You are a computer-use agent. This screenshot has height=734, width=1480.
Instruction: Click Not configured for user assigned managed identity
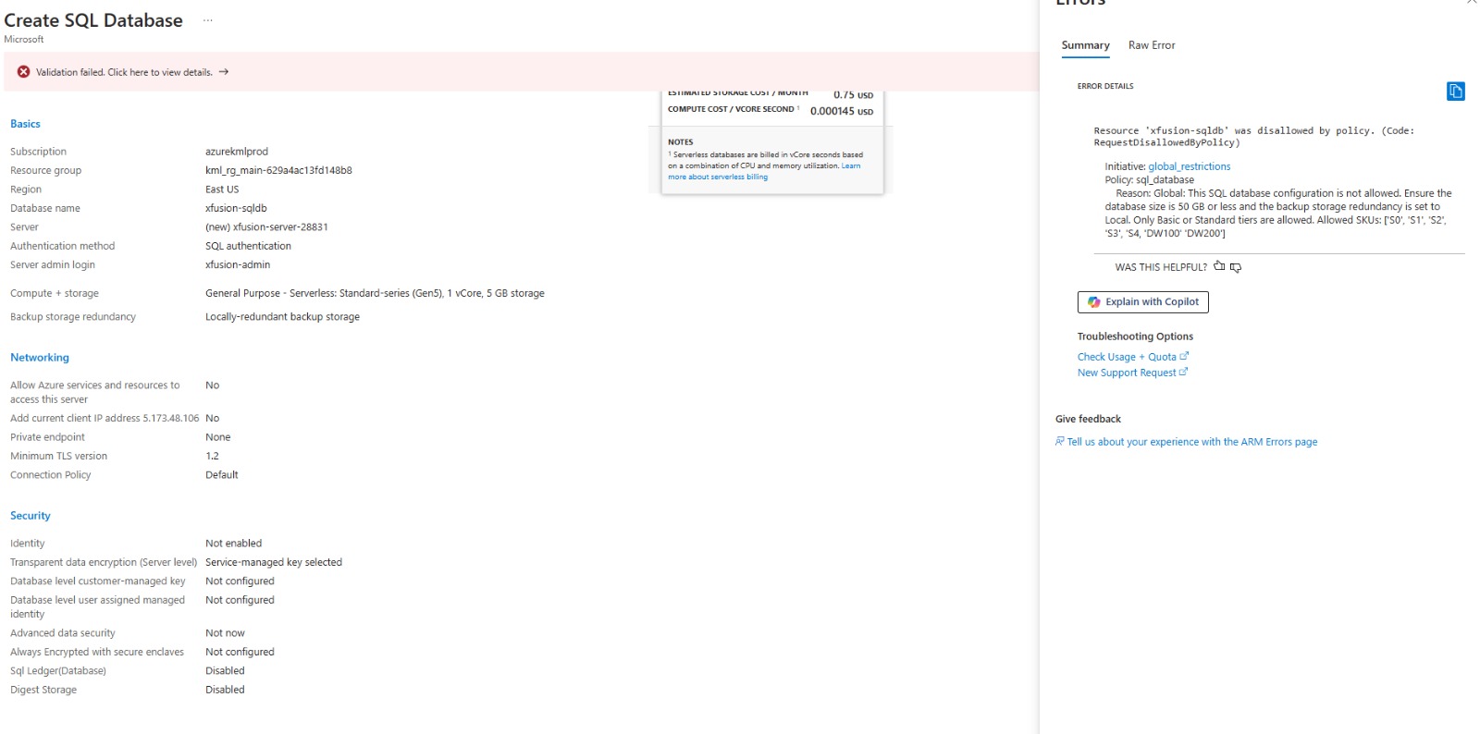[x=240, y=600]
